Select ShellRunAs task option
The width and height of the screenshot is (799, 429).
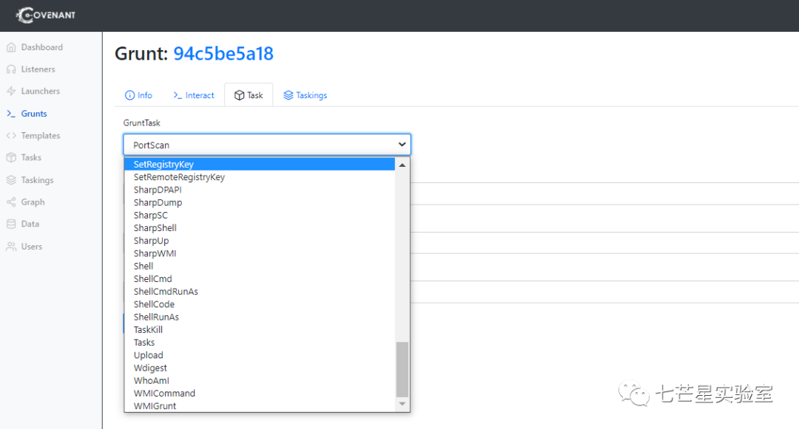click(260, 317)
